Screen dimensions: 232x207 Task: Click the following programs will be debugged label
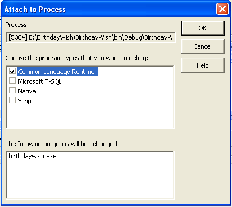(x=62, y=144)
